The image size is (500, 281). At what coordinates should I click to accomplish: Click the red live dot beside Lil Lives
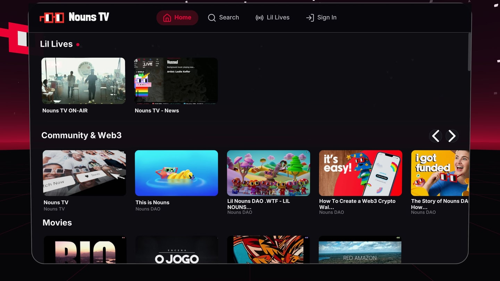pos(78,44)
